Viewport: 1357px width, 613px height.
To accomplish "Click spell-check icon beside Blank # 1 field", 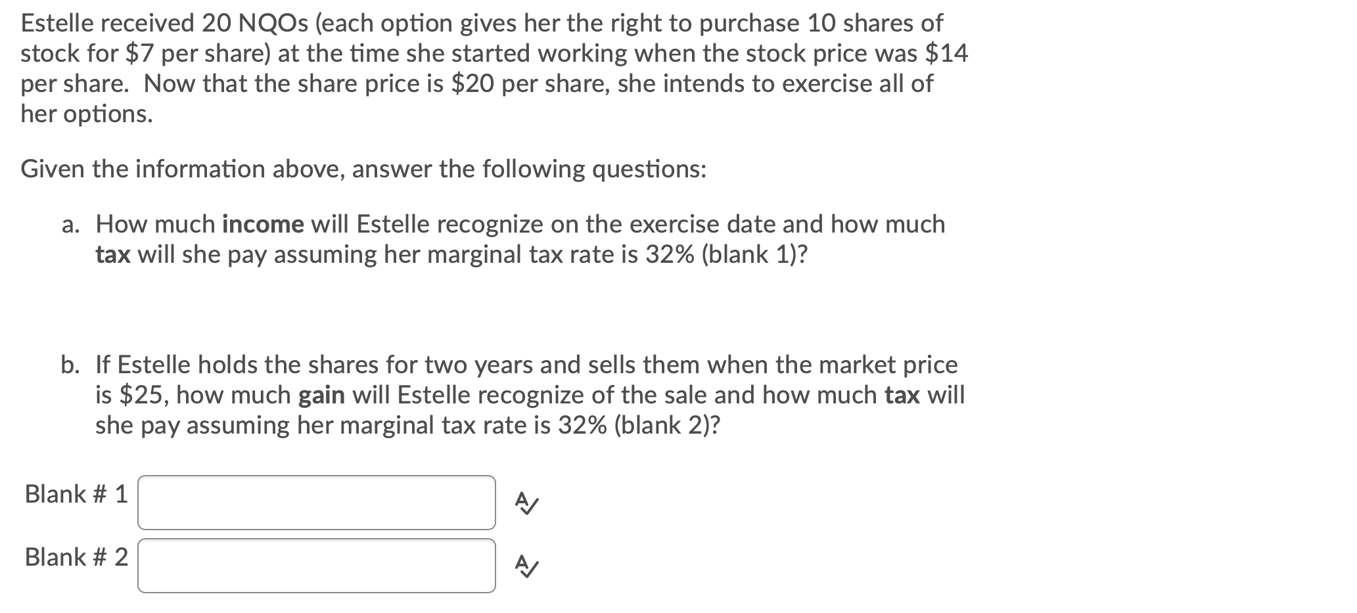I will [527, 503].
